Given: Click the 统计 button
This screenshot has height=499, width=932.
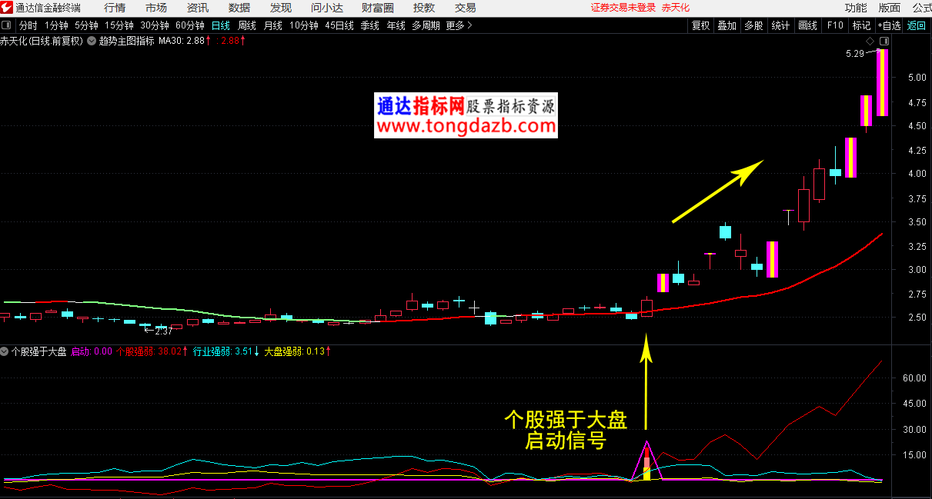Looking at the screenshot, I should coord(780,25).
